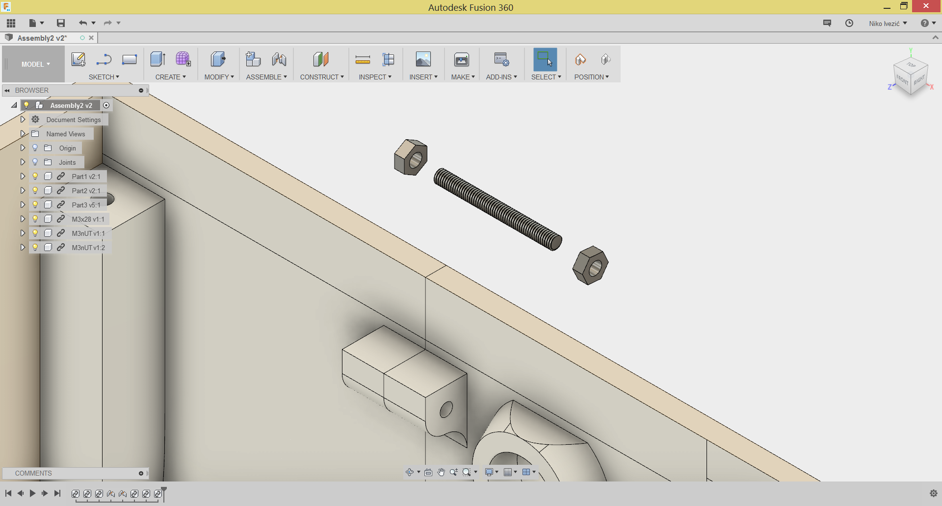Viewport: 942px width, 506px height.
Task: Toggle visibility bulb of Joints folder
Action: point(35,162)
